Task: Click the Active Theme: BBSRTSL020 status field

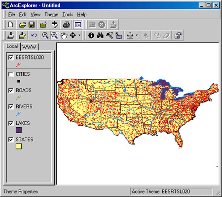Action: (x=171, y=192)
